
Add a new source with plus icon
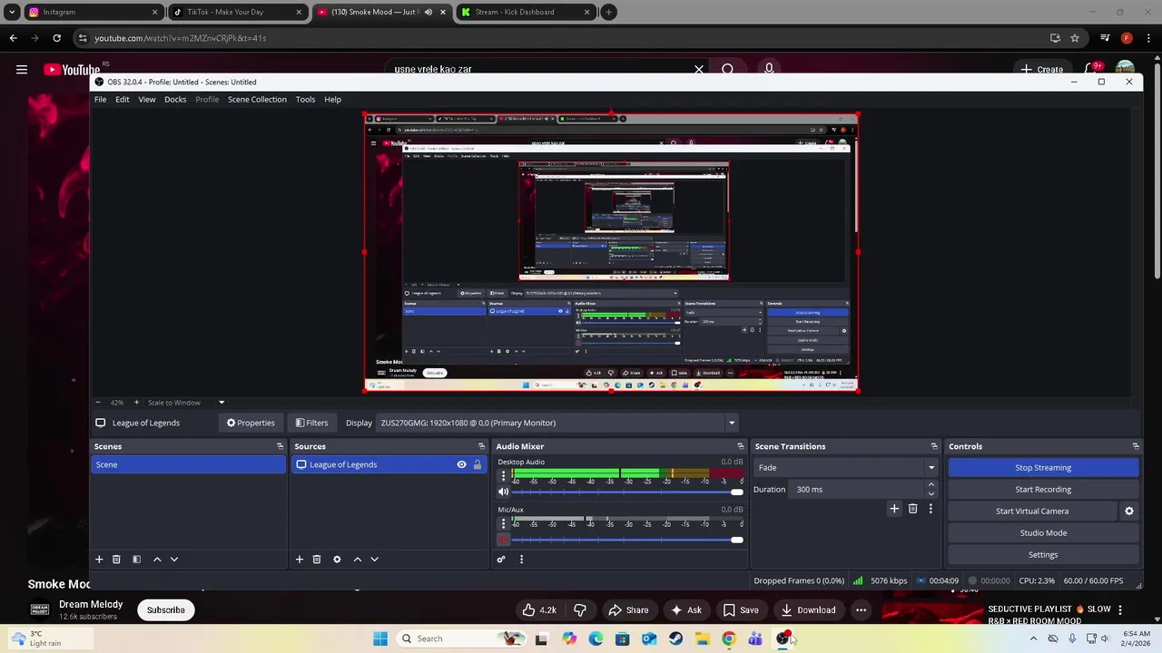click(x=299, y=560)
